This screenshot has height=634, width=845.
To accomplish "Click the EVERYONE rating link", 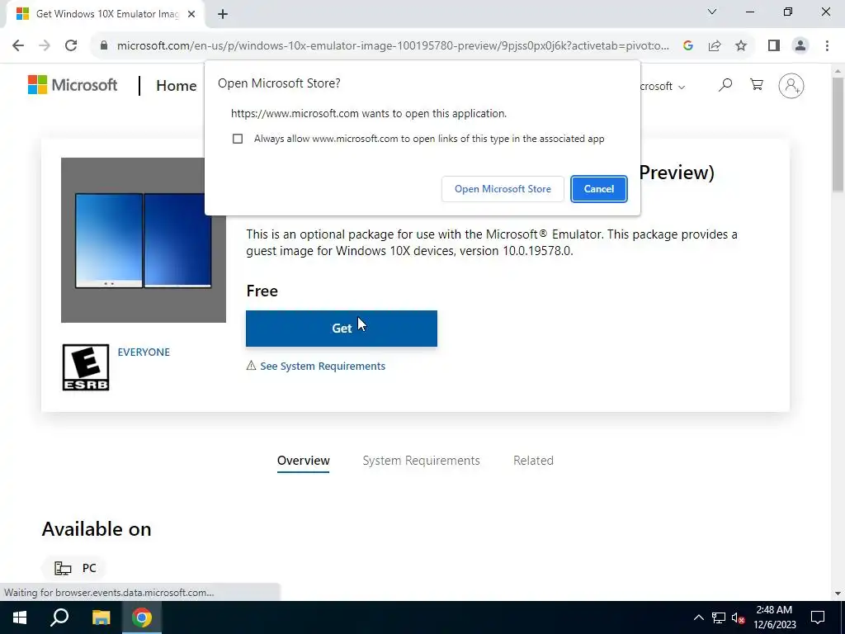I will tap(144, 352).
